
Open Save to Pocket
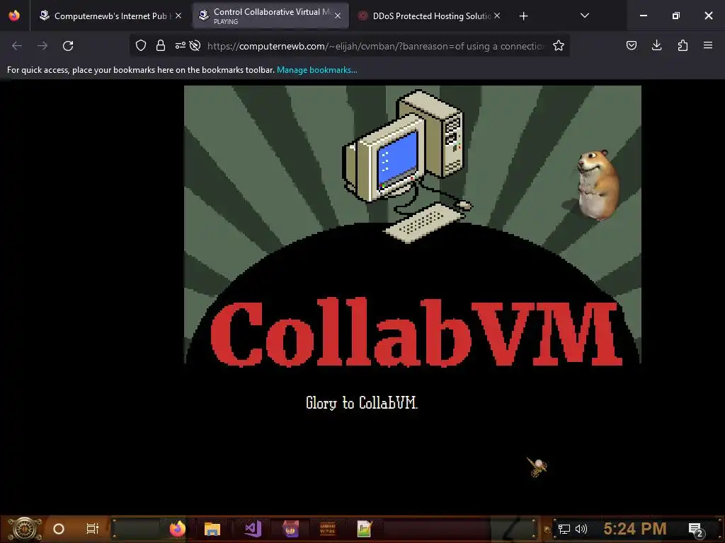coord(632,45)
